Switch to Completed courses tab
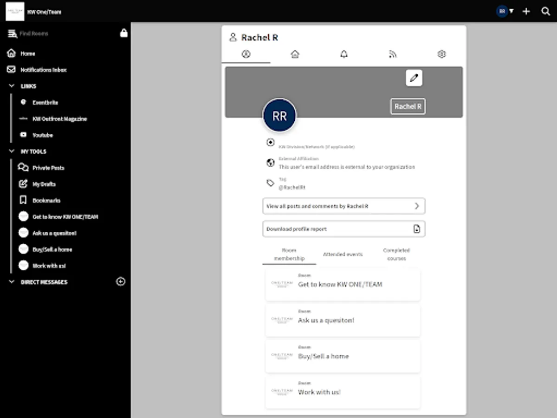The height and width of the screenshot is (418, 557). click(x=396, y=254)
